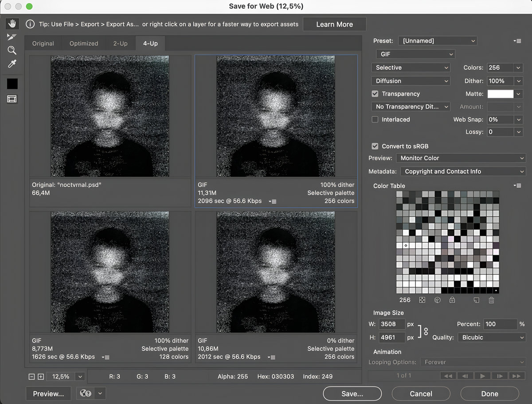Click the black eyedropper color swatch
The width and height of the screenshot is (532, 404).
point(12,84)
